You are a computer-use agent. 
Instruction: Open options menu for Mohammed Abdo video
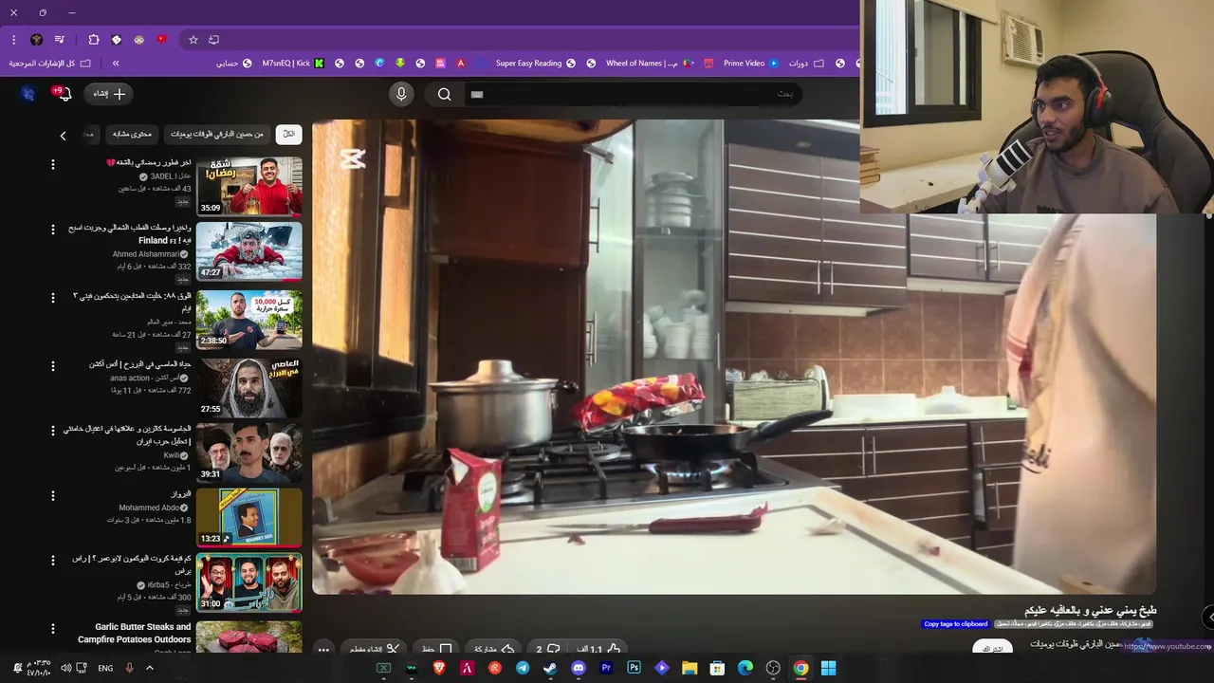click(52, 495)
